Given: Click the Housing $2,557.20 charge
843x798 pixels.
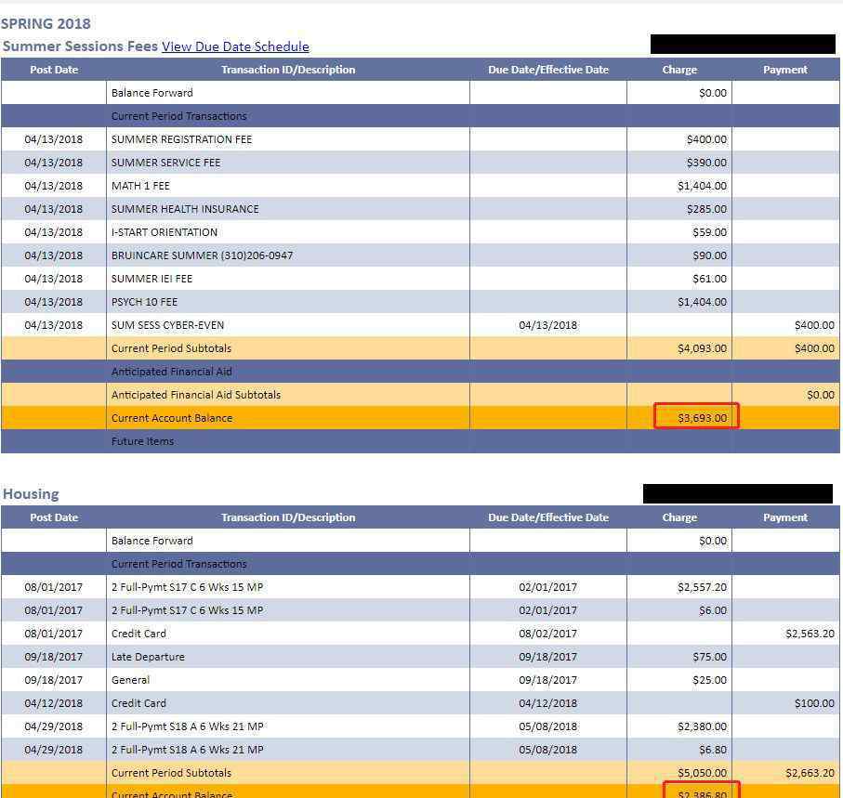Looking at the screenshot, I should (x=702, y=587).
